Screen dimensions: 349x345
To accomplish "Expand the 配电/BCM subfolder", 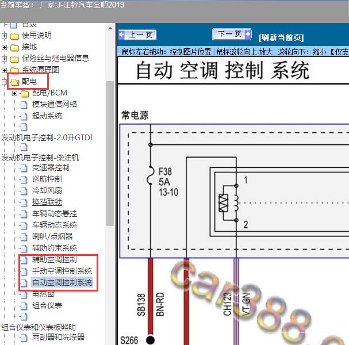I will [14, 93].
